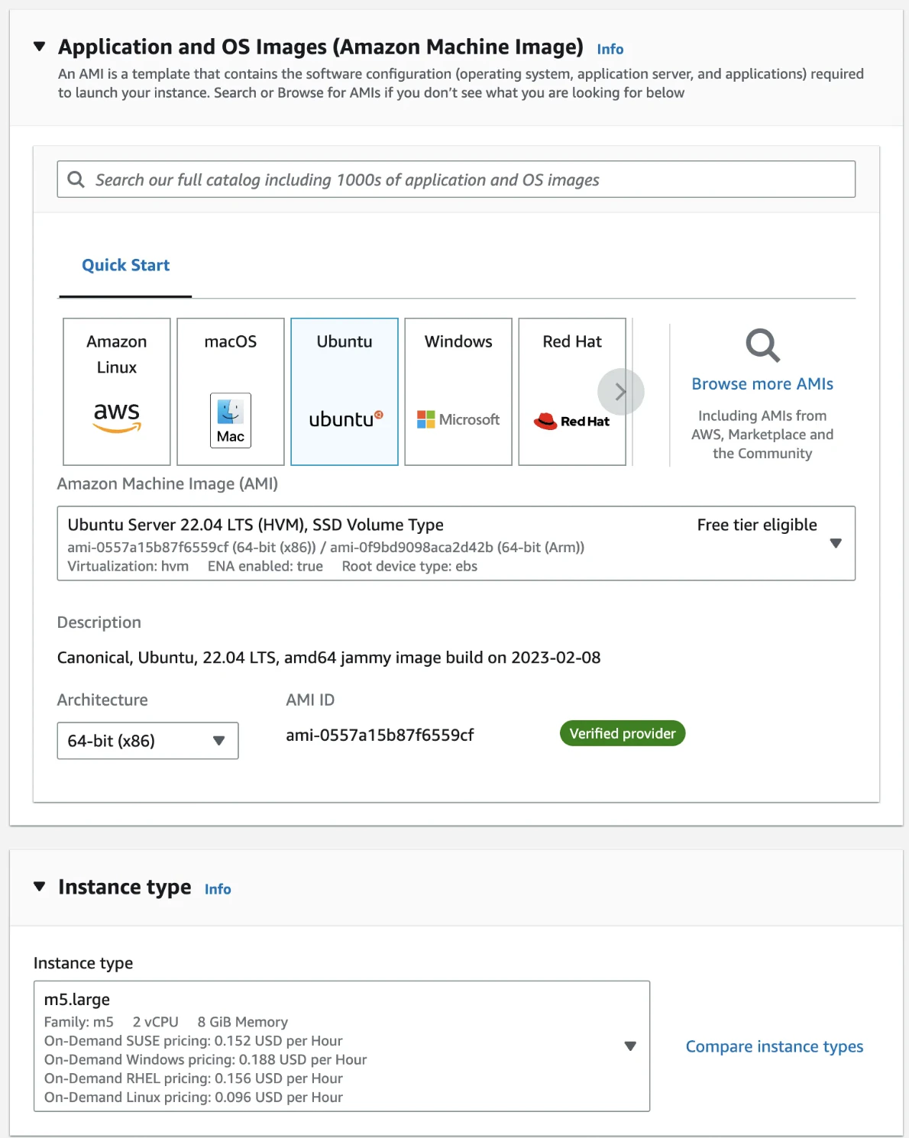Select the macOS AMI card
909x1138 pixels.
pos(231,392)
